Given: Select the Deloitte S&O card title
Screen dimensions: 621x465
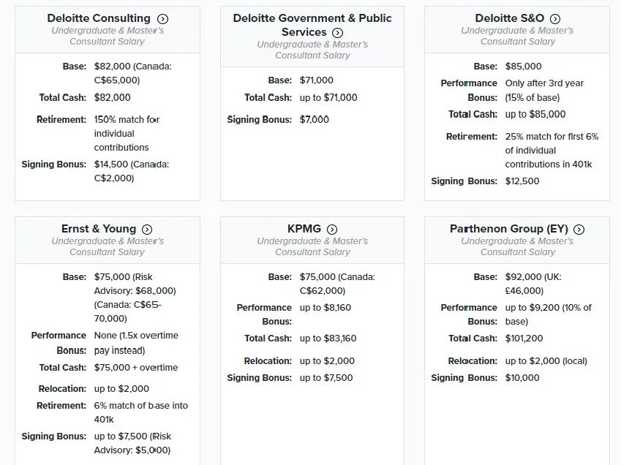Looking at the screenshot, I should click(x=510, y=18).
